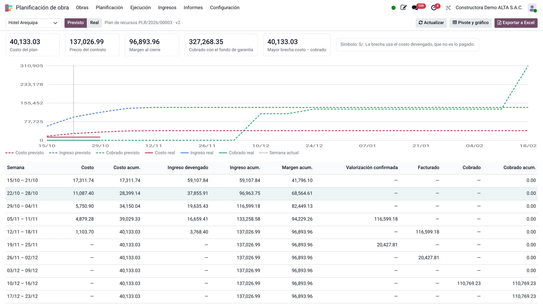Open the notes edit icon in header

[x=404, y=7]
